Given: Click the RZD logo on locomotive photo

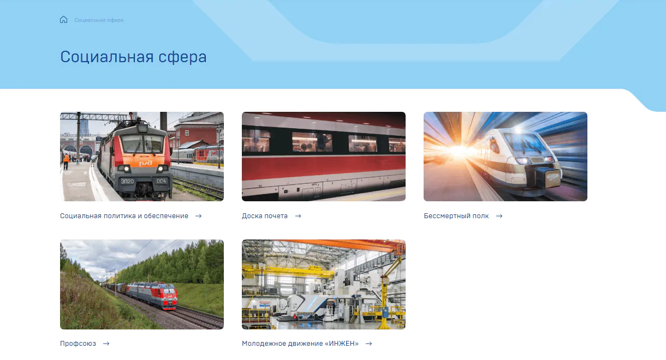Looking at the screenshot, I should [x=145, y=162].
